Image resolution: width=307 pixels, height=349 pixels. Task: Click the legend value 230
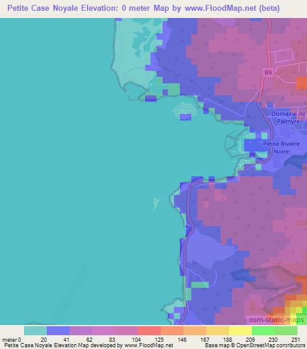[273, 340]
